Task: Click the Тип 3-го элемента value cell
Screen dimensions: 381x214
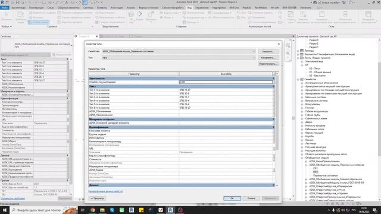Action: (x=226, y=97)
